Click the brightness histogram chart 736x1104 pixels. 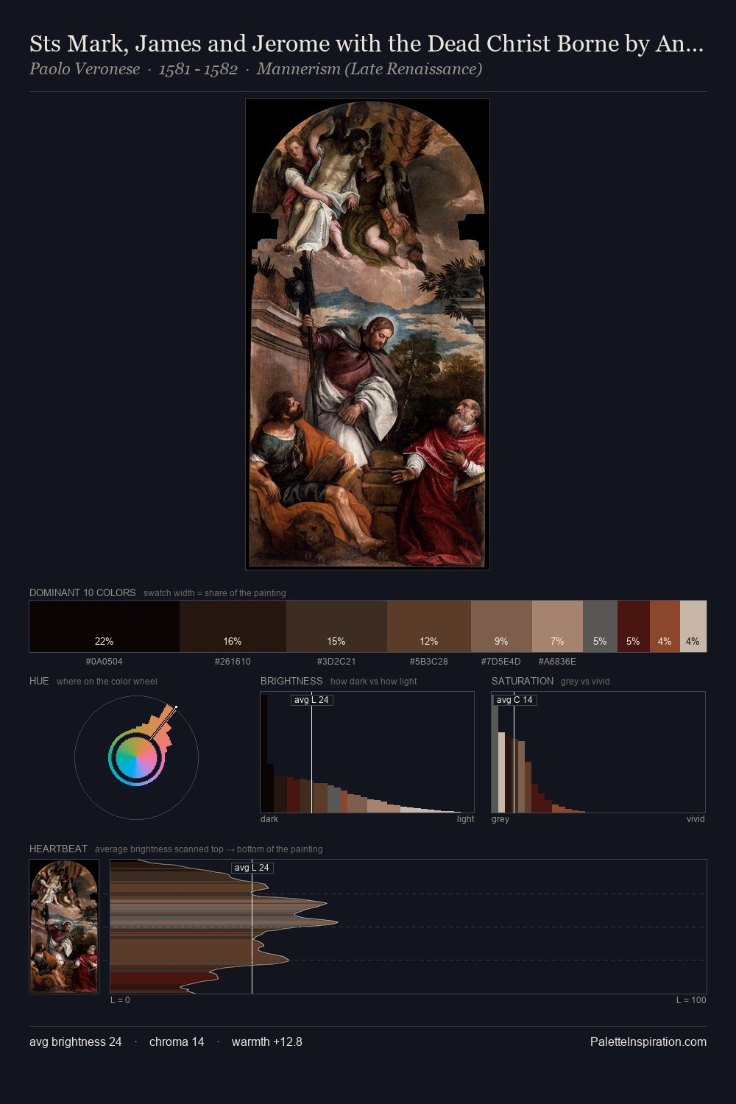pyautogui.click(x=367, y=752)
